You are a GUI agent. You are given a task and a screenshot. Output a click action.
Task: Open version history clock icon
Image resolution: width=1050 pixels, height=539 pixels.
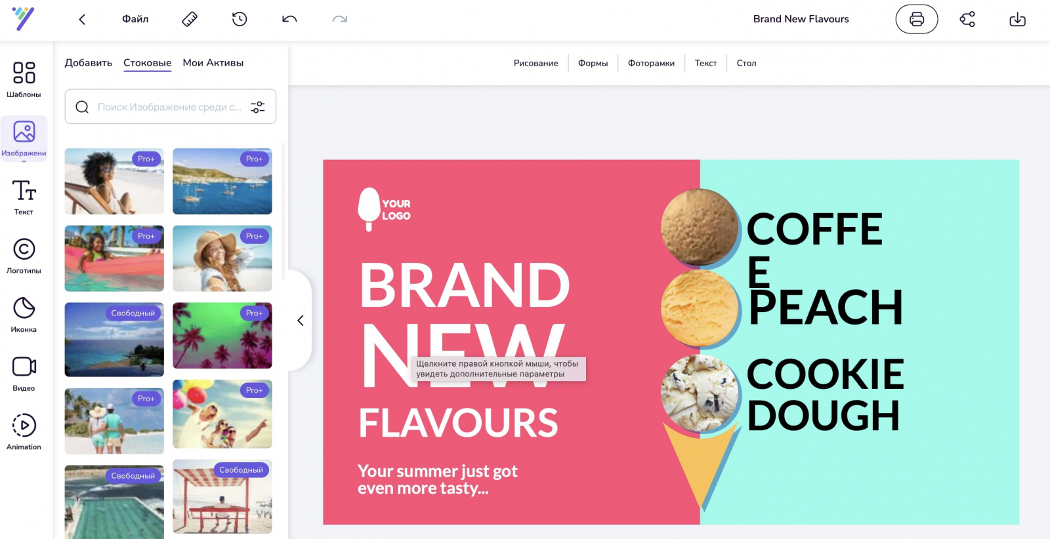(240, 19)
